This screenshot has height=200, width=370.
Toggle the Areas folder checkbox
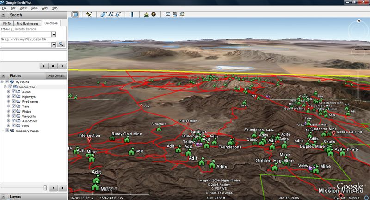coord(14,92)
